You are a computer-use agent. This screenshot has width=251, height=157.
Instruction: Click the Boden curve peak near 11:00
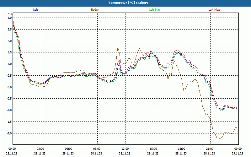point(118,47)
